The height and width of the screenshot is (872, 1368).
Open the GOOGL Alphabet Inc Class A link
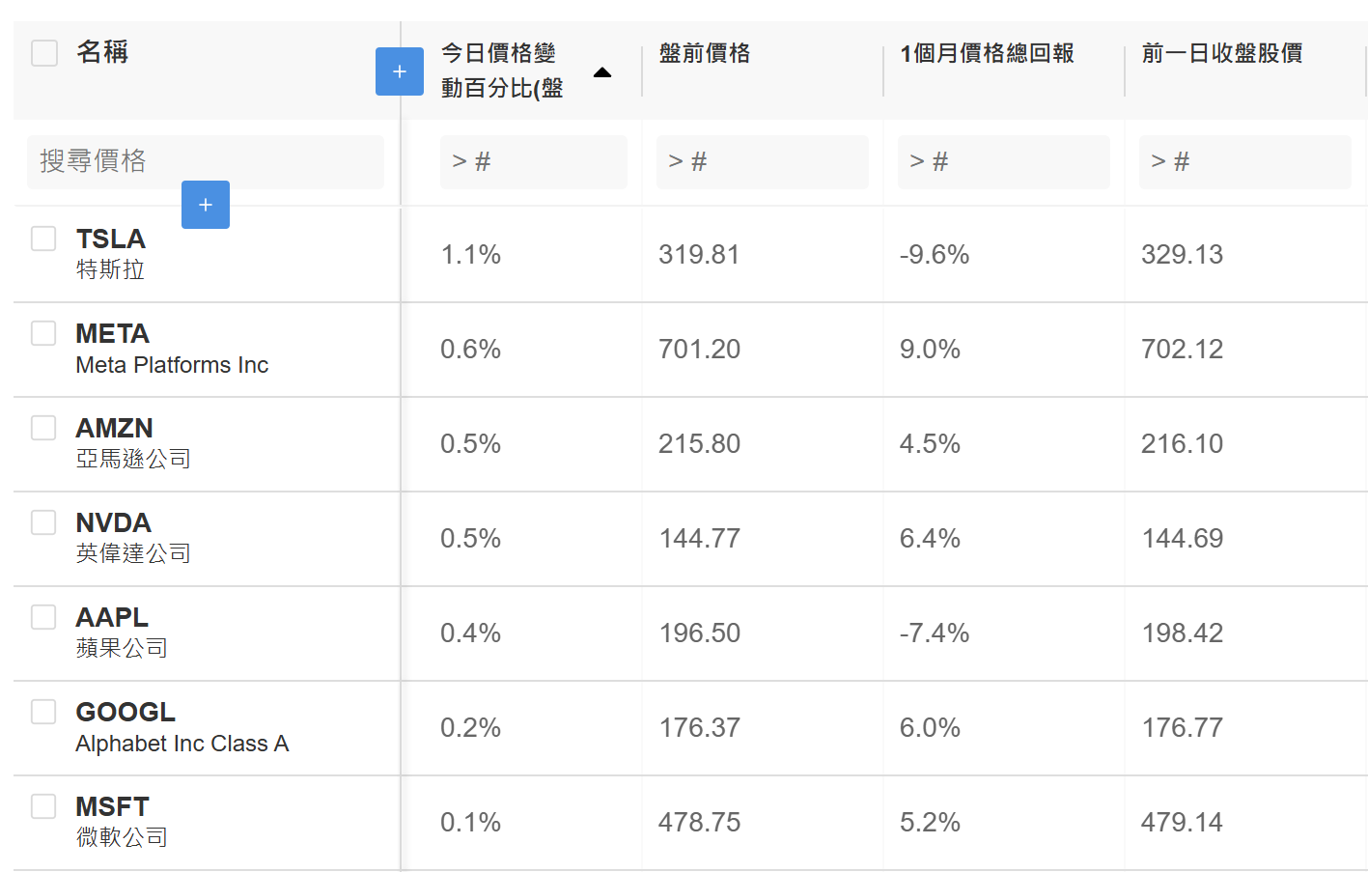coord(182,727)
